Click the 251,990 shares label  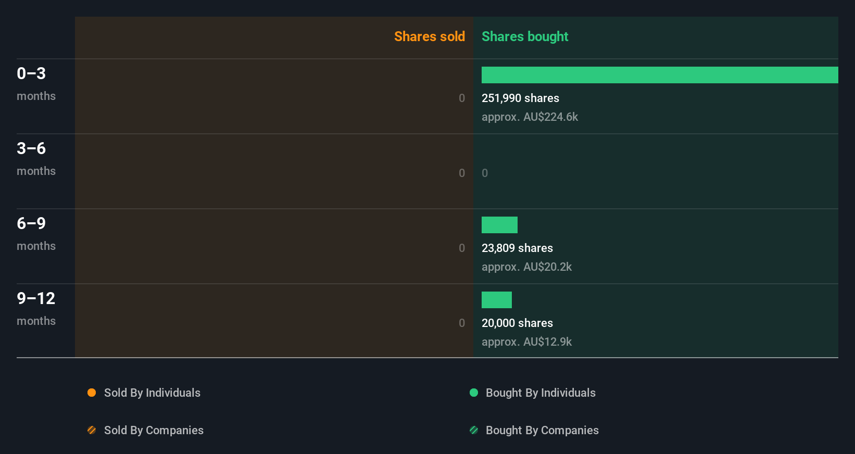click(x=520, y=98)
